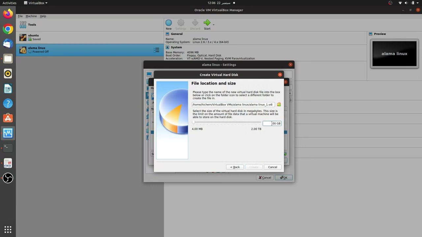
Task: Click the '4096 MB' base memory value
Action: [193, 52]
